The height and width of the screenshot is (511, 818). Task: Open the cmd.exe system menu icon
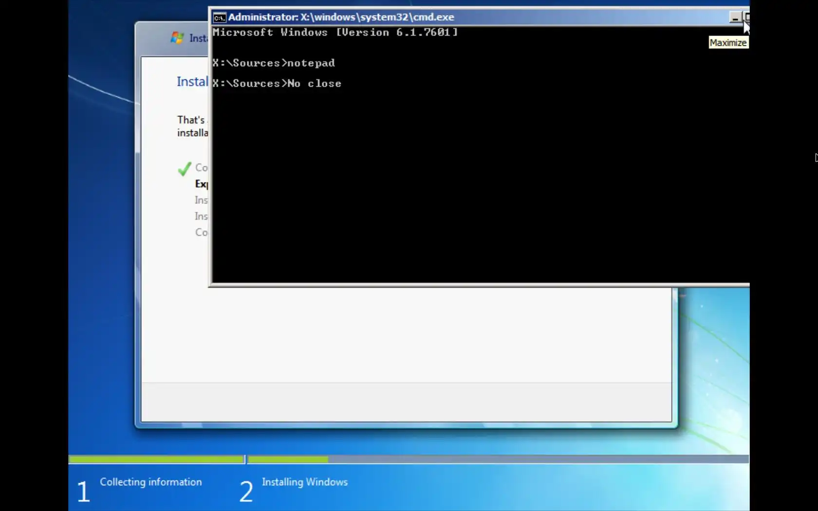click(x=220, y=18)
